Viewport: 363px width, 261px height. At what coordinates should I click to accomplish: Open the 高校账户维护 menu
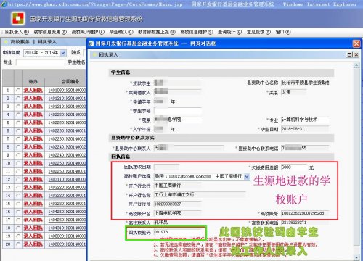88,32
